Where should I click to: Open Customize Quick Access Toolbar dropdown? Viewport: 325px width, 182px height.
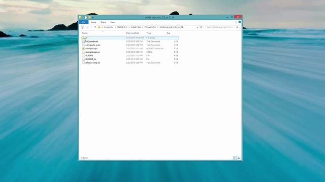(x=92, y=18)
